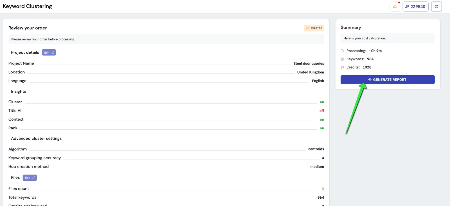Viewport: 450px width, 206px height.
Task: Open the 229540 credits balance button
Action: (415, 6)
